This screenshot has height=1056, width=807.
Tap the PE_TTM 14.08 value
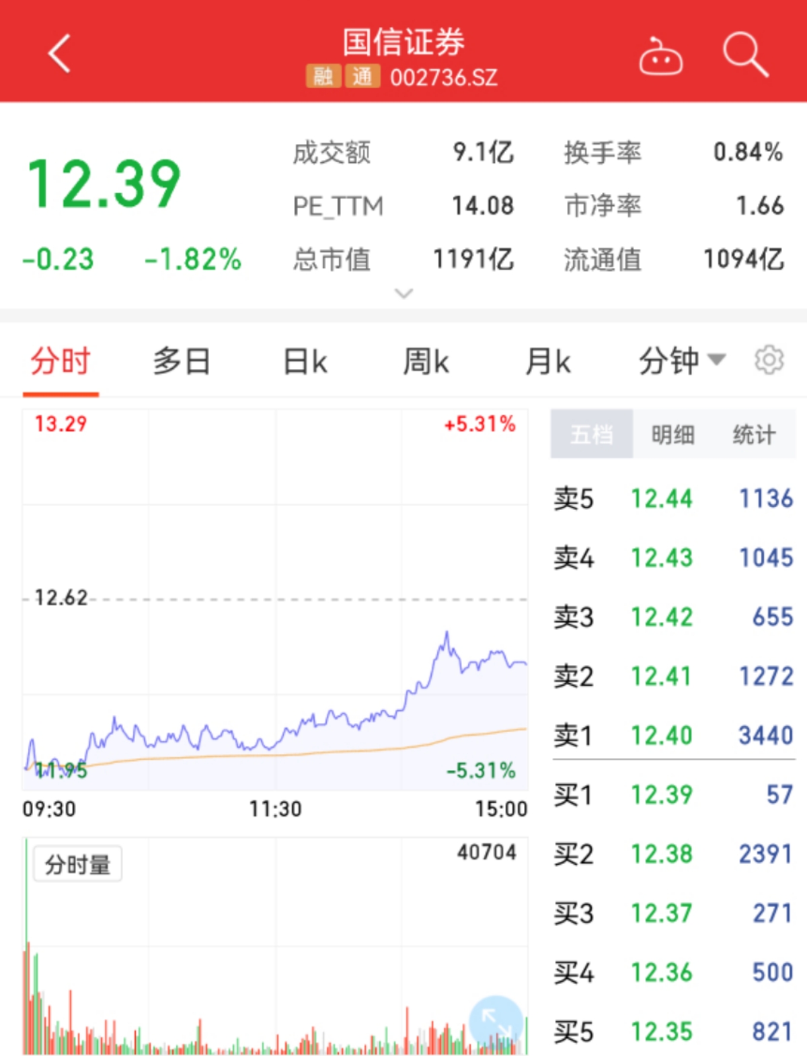pos(482,205)
